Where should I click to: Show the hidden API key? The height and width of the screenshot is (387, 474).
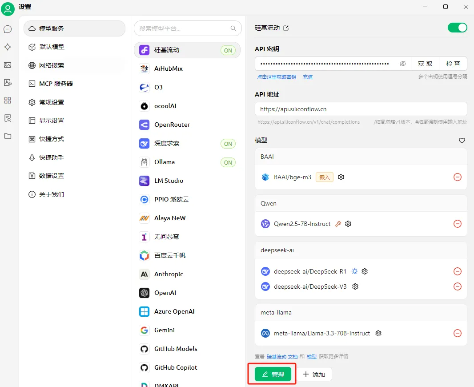pos(403,64)
